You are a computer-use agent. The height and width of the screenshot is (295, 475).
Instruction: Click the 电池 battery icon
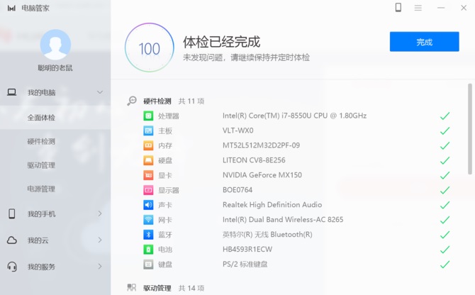148,250
